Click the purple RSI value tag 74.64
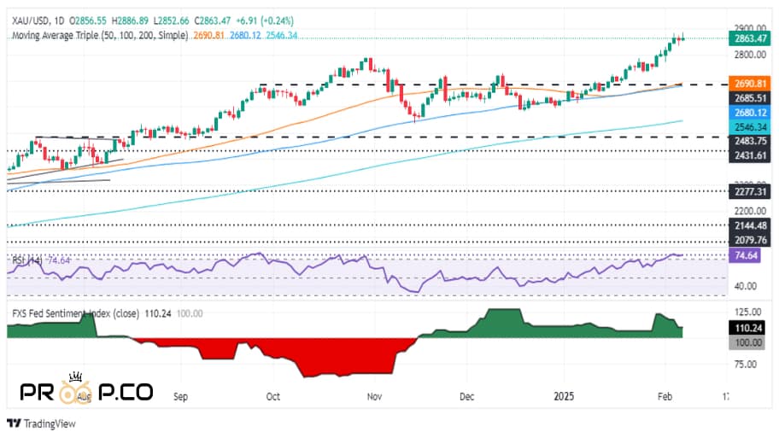Viewport: 779px width, 438px height. (744, 256)
